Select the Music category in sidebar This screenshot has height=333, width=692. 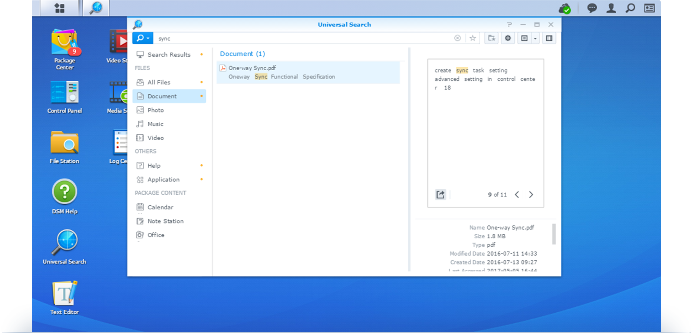(x=155, y=124)
